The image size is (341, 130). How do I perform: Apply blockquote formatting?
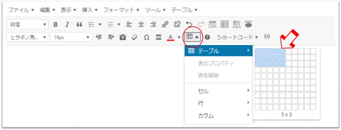tap(79, 25)
